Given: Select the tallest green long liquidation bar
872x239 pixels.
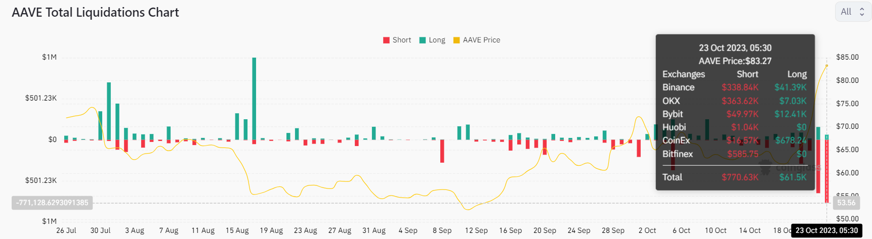Looking at the screenshot, I should (x=254, y=99).
